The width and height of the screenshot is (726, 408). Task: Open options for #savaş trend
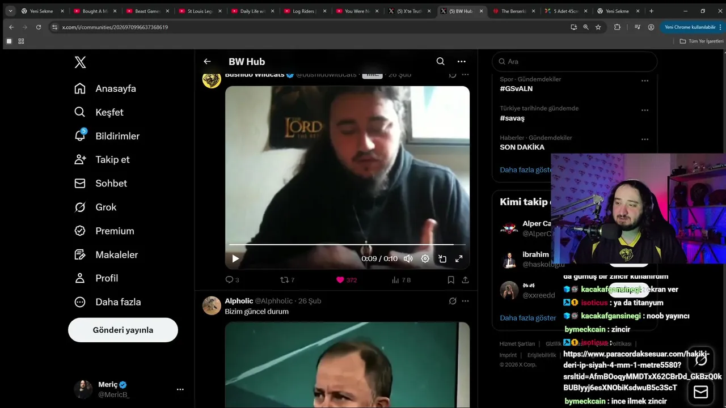(644, 110)
